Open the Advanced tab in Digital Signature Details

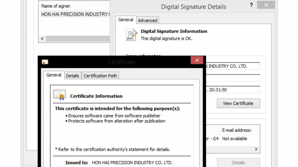click(x=148, y=20)
